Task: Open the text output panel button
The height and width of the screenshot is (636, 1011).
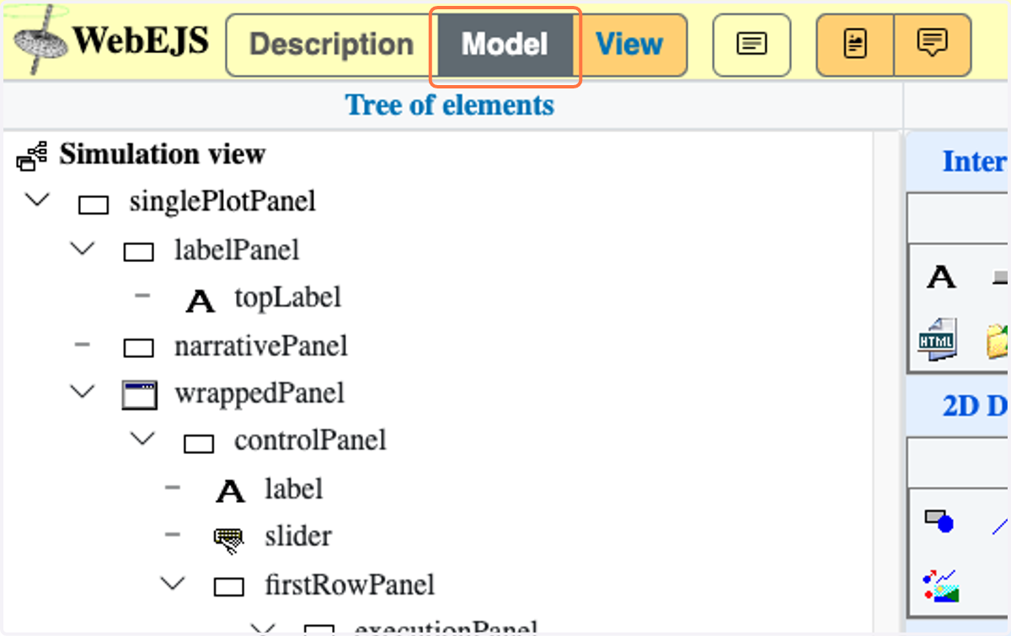Action: pos(752,45)
